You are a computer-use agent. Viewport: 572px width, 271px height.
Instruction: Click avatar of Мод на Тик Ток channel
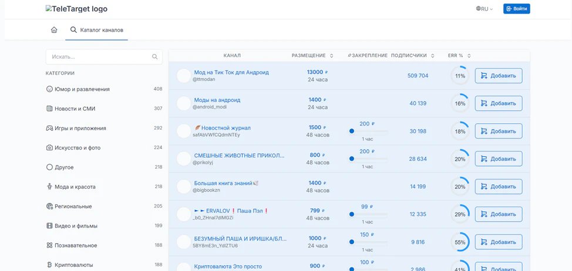tap(184, 76)
